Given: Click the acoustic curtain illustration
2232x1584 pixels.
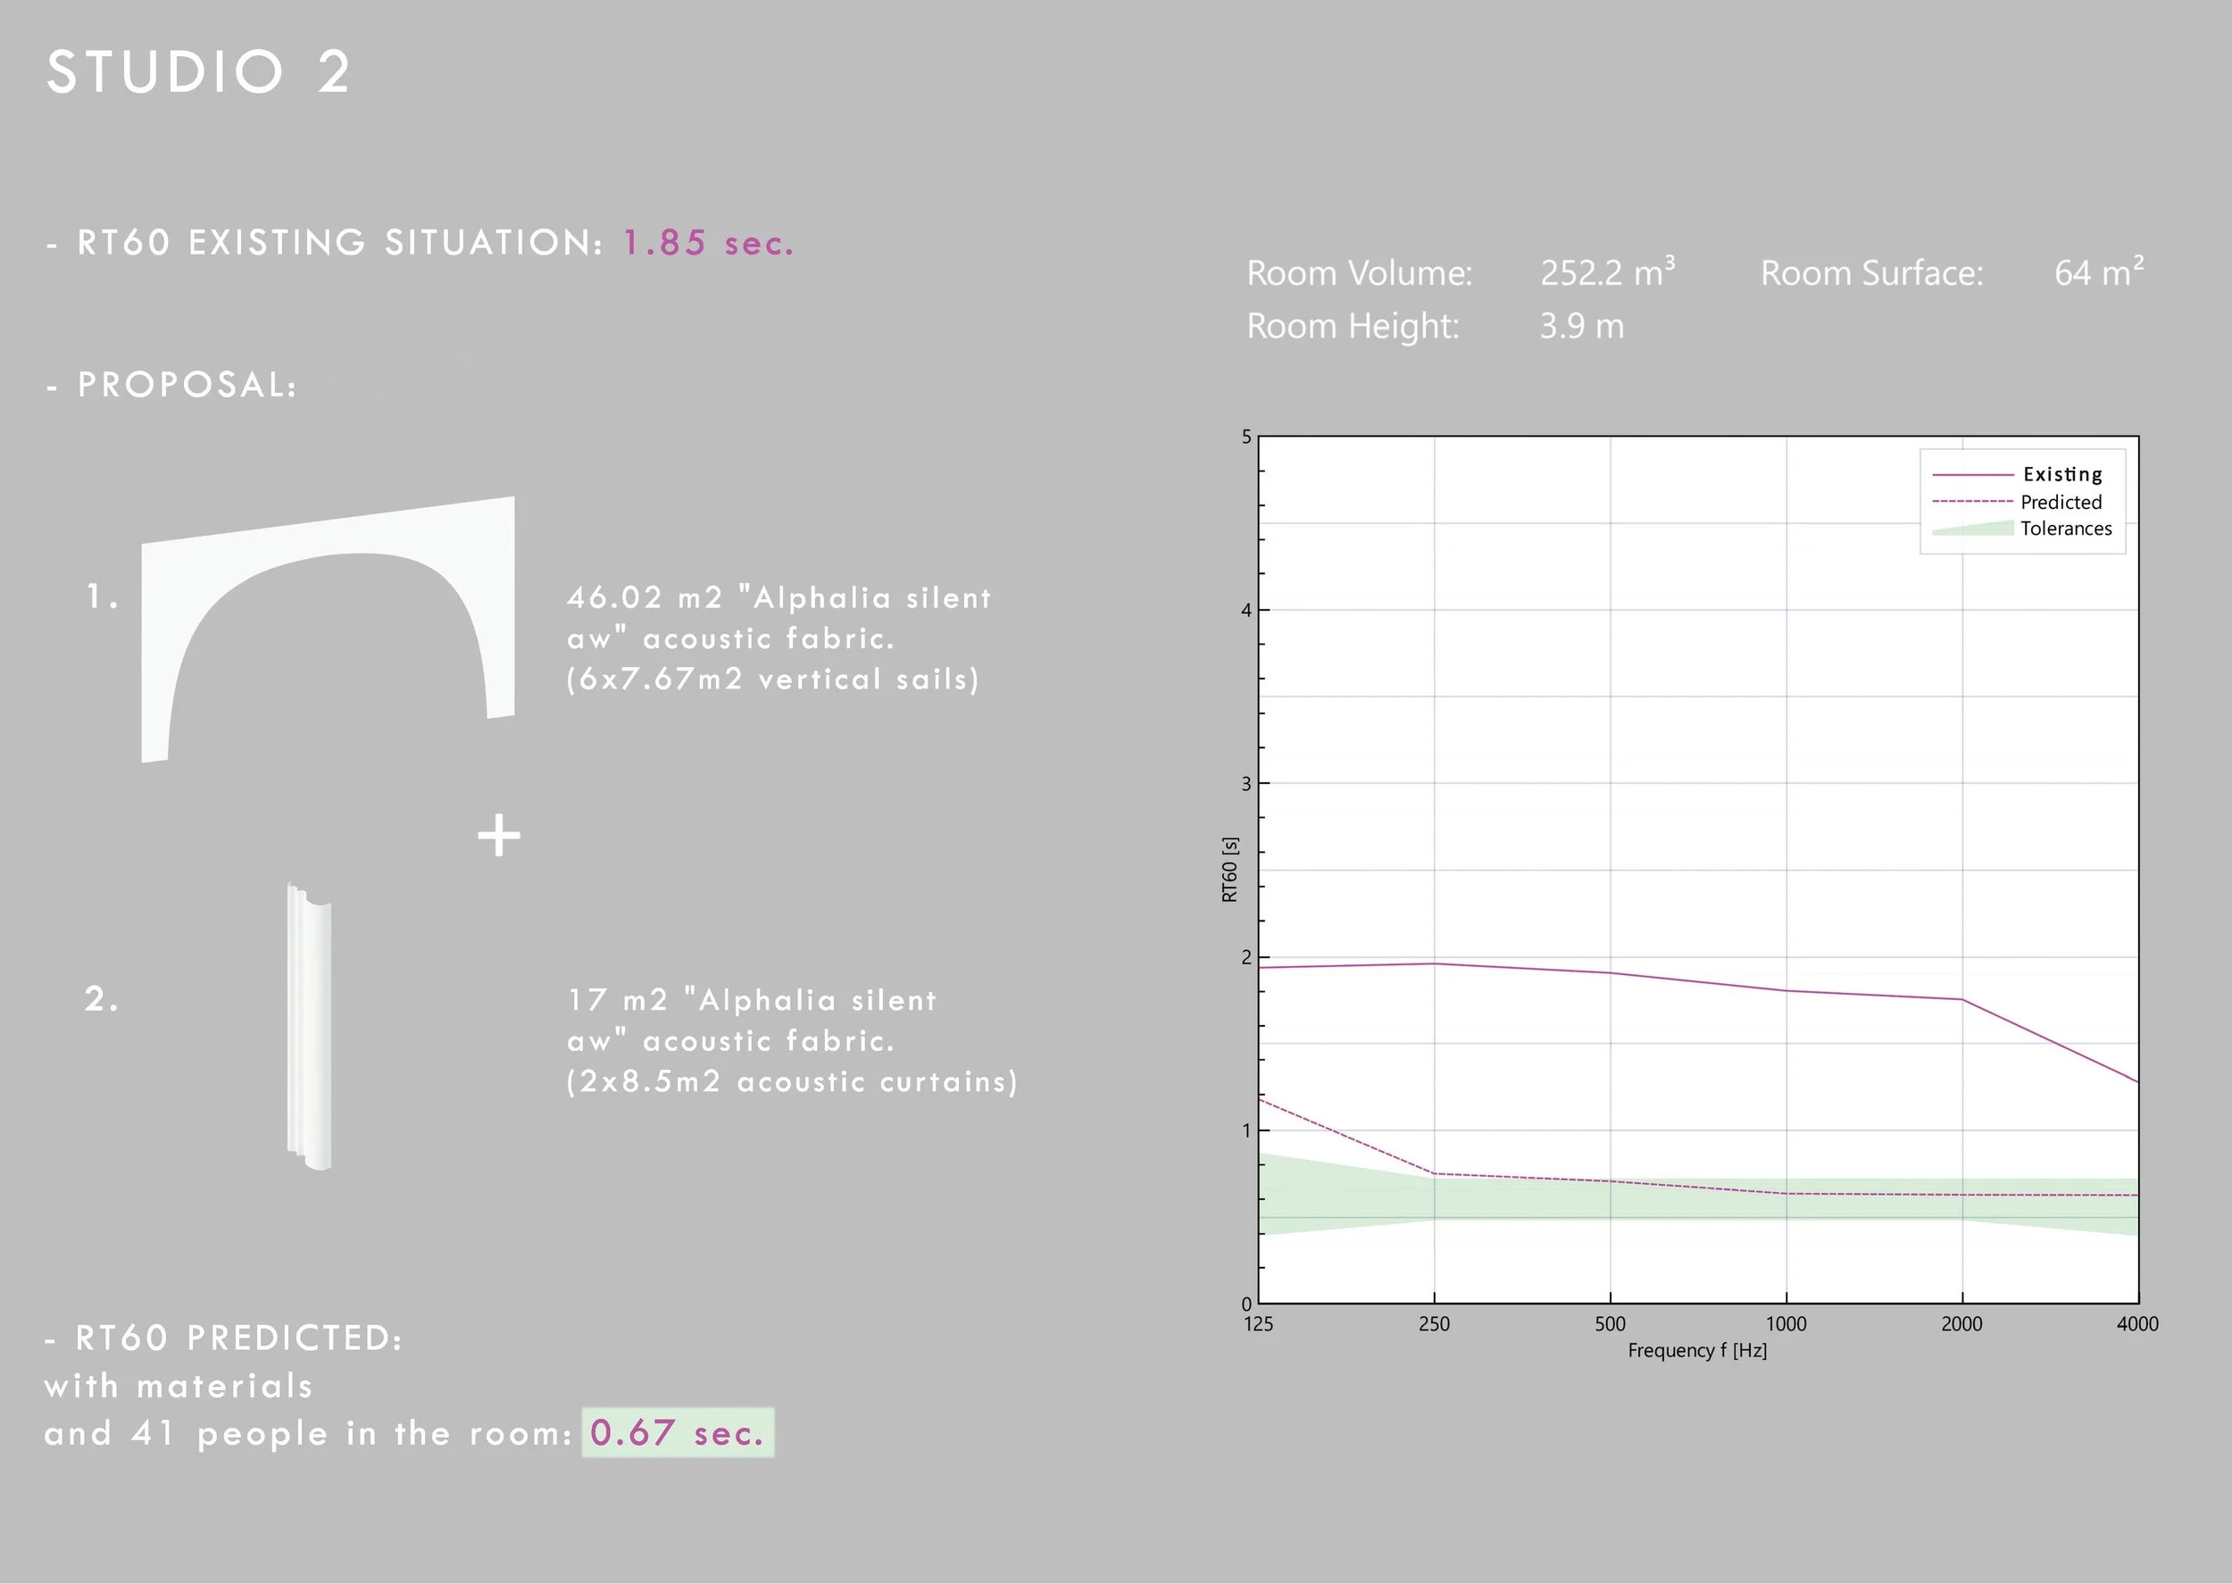Looking at the screenshot, I should tap(311, 1026).
